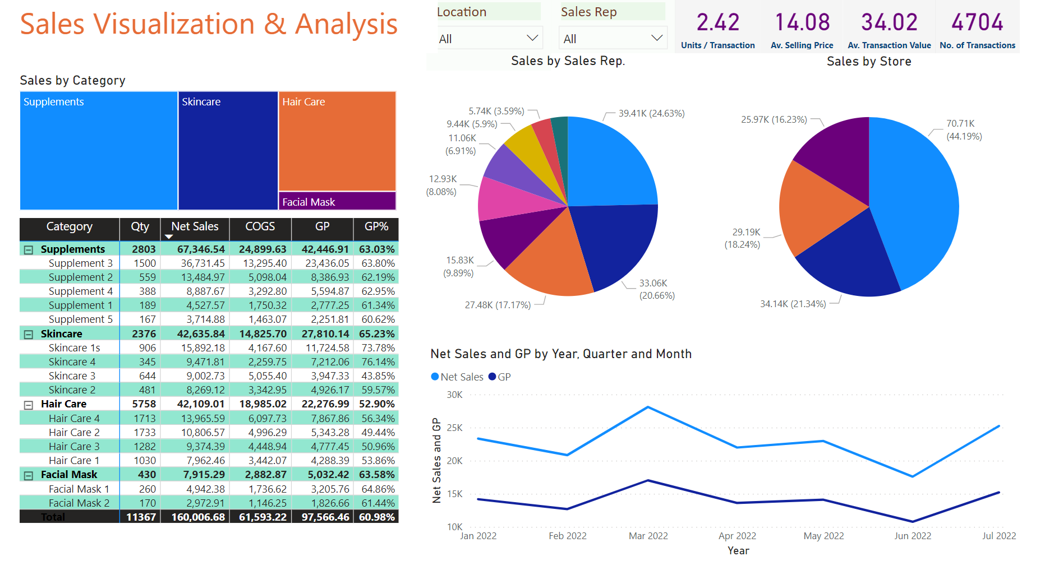Click the Mar 2022 peak on the Net Sales line
Image resolution: width=1054 pixels, height=561 pixels.
648,407
